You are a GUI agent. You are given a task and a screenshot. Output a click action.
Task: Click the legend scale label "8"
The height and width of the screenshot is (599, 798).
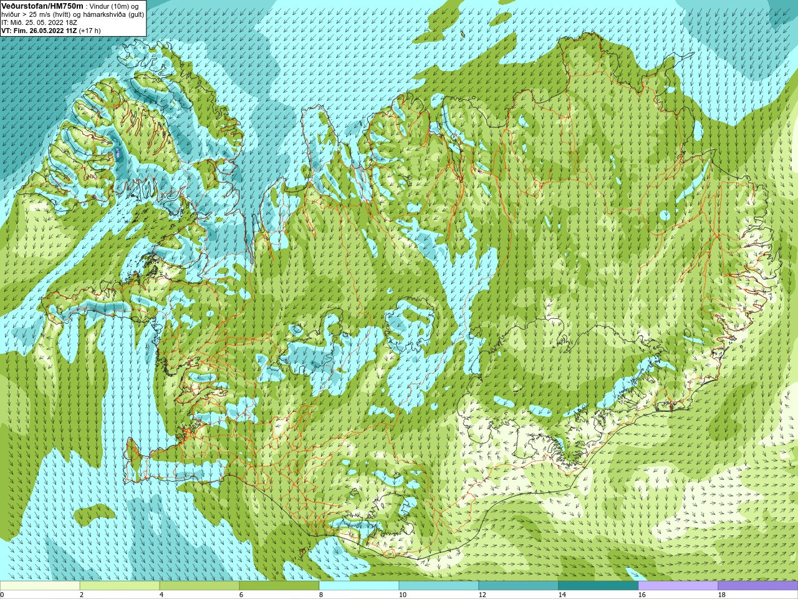click(321, 595)
